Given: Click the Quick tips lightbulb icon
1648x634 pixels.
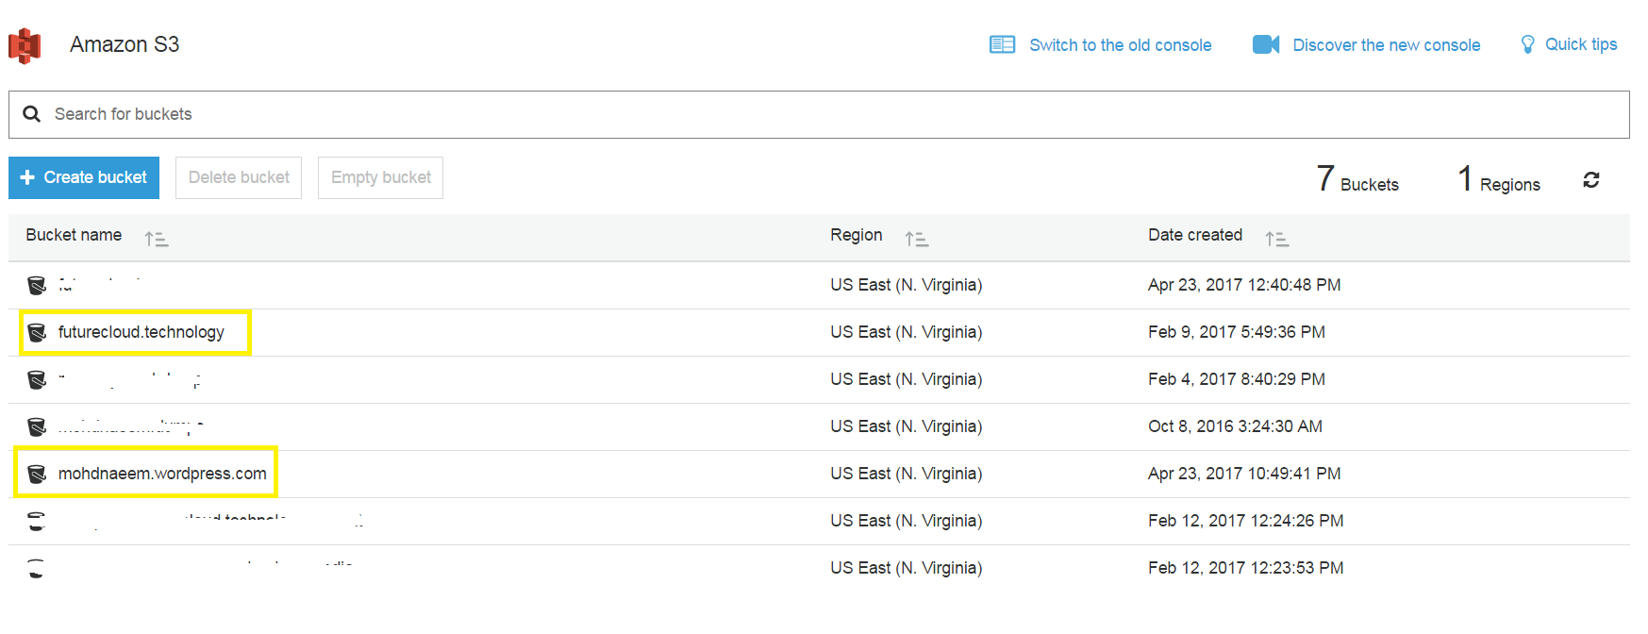Looking at the screenshot, I should [1528, 44].
